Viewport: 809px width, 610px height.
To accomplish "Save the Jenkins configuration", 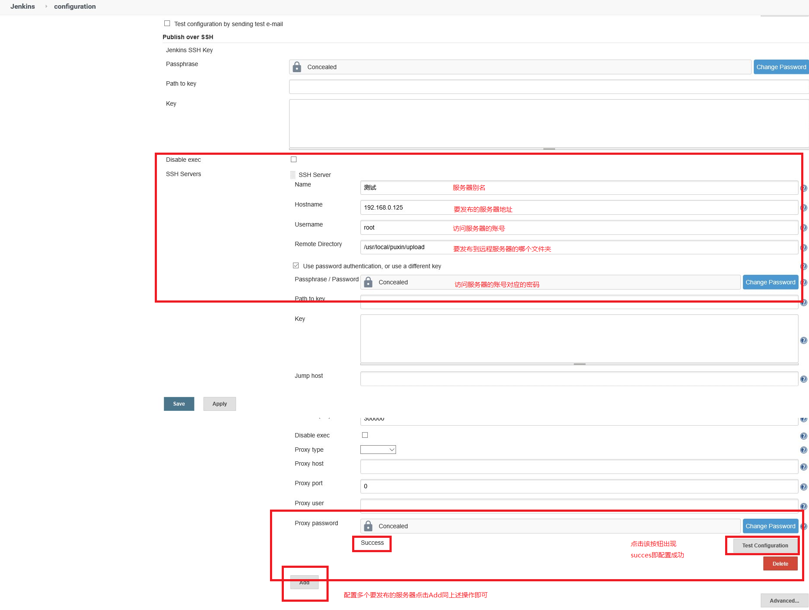I will point(179,404).
